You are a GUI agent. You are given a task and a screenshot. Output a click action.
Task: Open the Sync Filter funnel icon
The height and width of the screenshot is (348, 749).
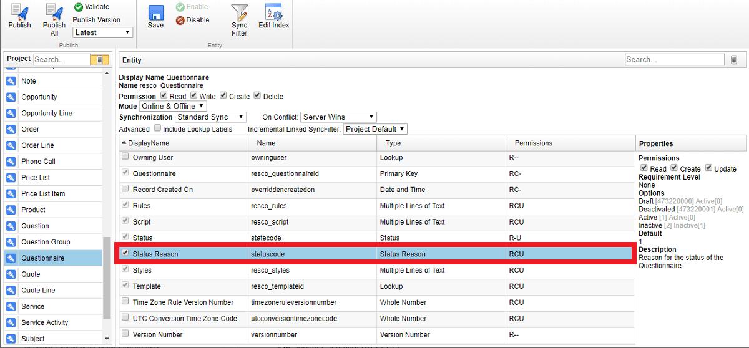tap(240, 12)
